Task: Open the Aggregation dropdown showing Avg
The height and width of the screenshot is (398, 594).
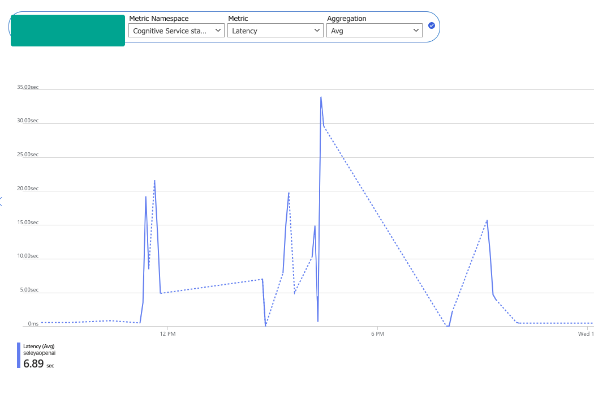Action: (x=375, y=31)
